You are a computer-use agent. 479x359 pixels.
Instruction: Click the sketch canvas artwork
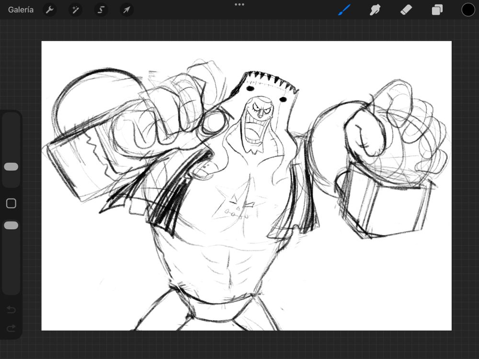tap(247, 186)
